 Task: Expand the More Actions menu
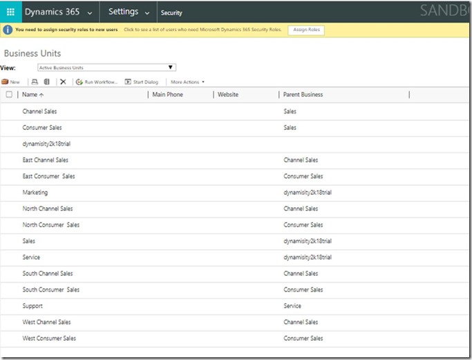[187, 82]
